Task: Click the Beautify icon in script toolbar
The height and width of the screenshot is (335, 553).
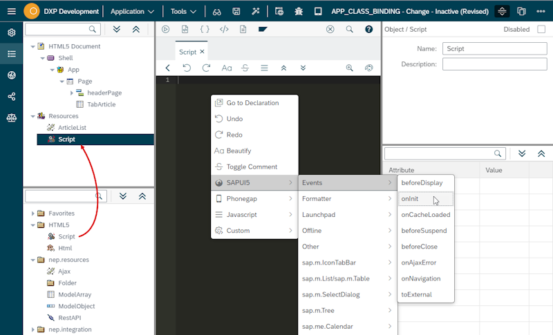Action: click(226, 68)
